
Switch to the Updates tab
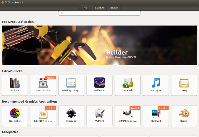coord(113,8)
